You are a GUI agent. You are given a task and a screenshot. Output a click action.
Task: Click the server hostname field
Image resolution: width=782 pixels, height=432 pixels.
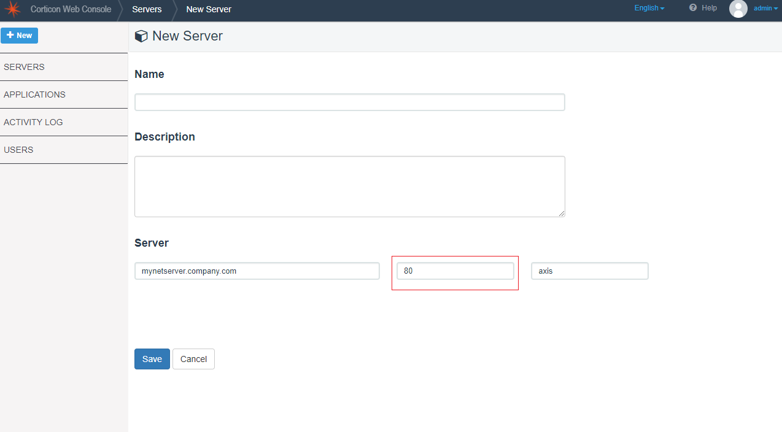click(x=257, y=271)
